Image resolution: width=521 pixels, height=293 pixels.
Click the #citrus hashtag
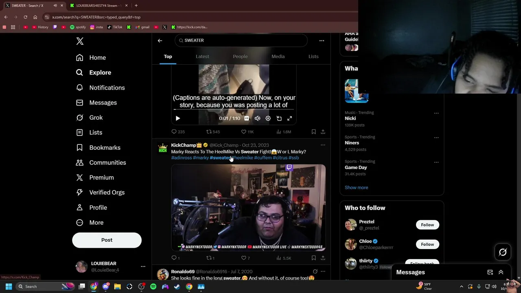click(x=280, y=158)
